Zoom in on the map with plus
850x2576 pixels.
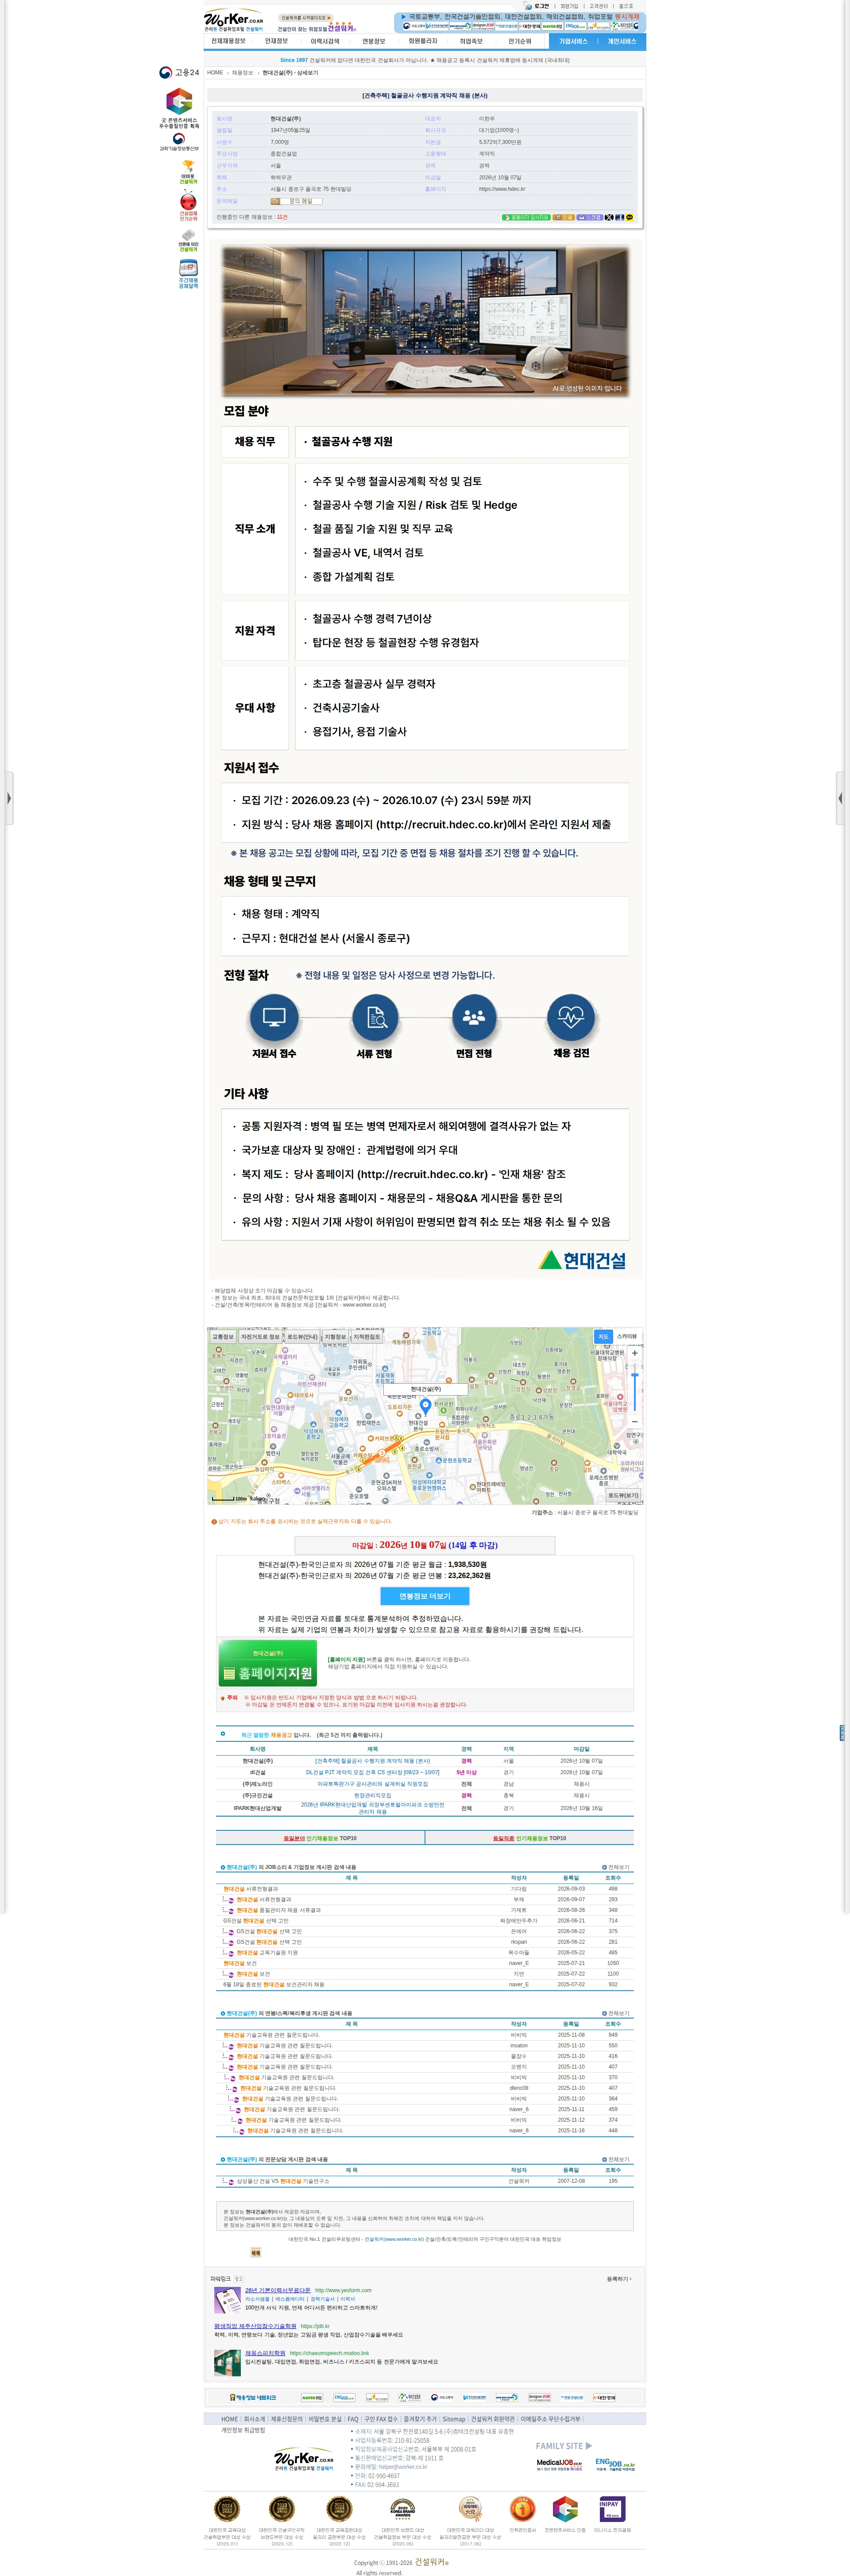634,1353
